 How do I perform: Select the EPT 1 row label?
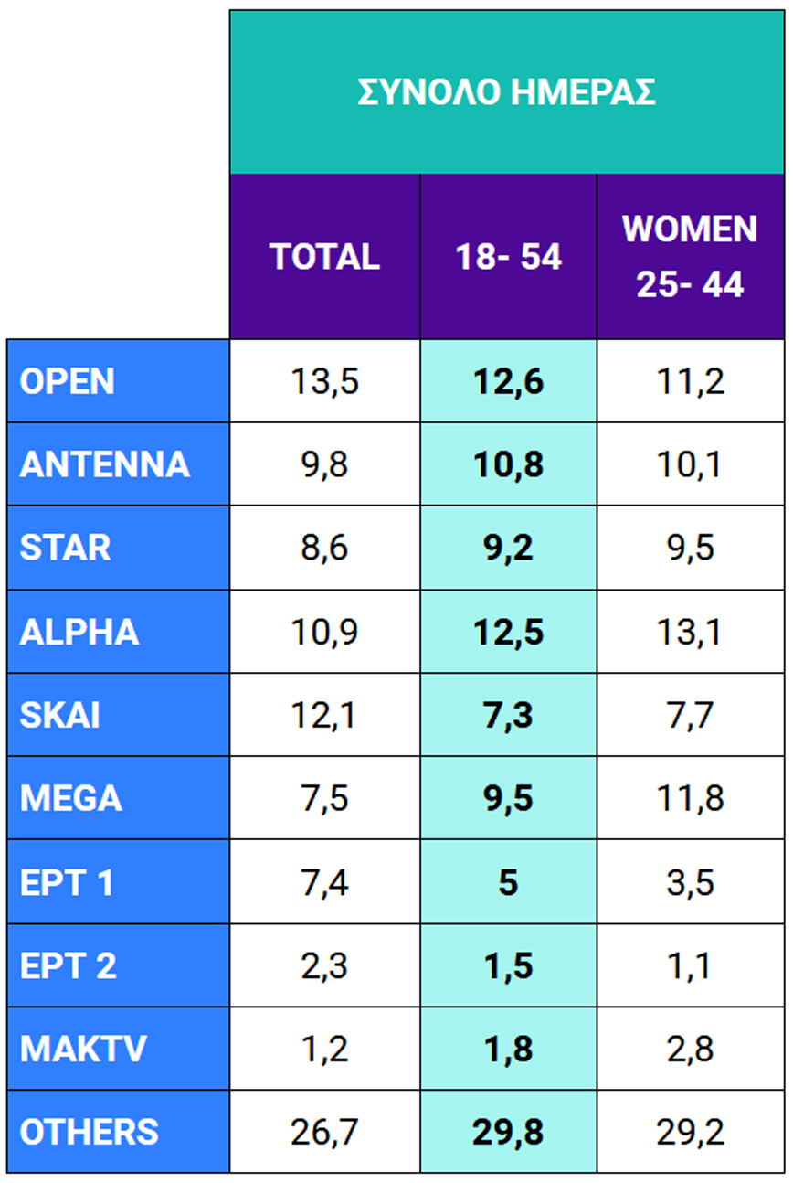tap(66, 882)
